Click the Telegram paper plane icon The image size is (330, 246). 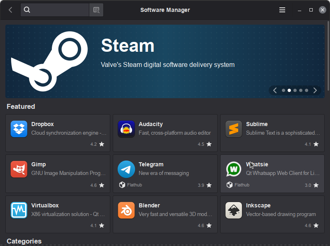(x=126, y=169)
